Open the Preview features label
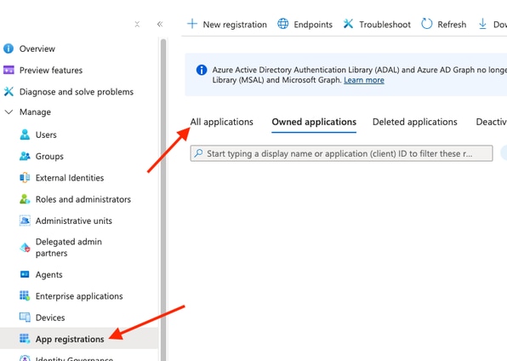507x361 pixels. [x=51, y=71]
